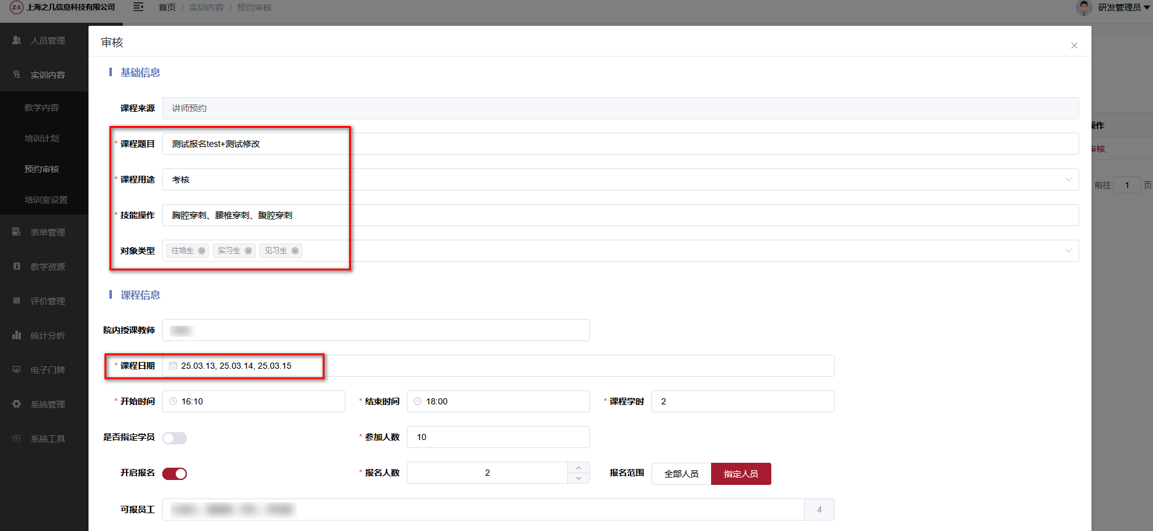Click the 评价管理 sidebar icon
Image resolution: width=1153 pixels, height=531 pixels.
(17, 301)
